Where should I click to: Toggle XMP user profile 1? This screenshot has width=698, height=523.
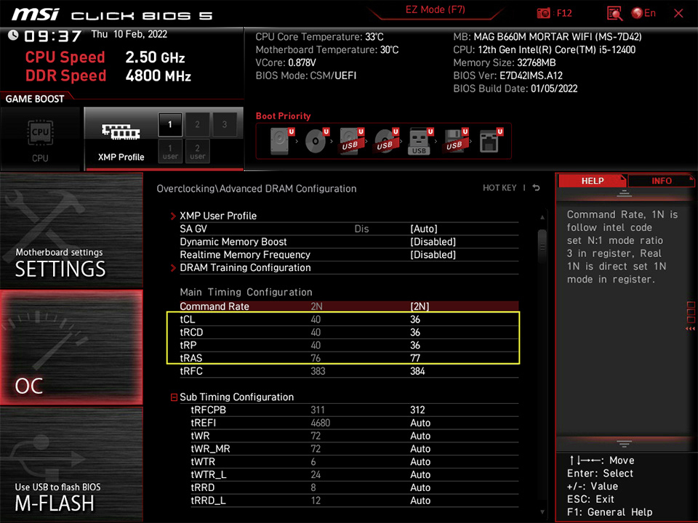[170, 152]
